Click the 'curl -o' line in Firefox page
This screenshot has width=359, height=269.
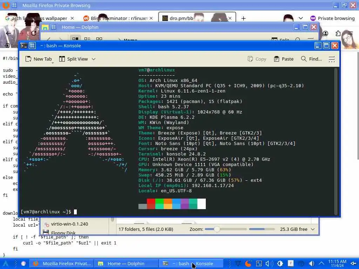click(x=70, y=243)
